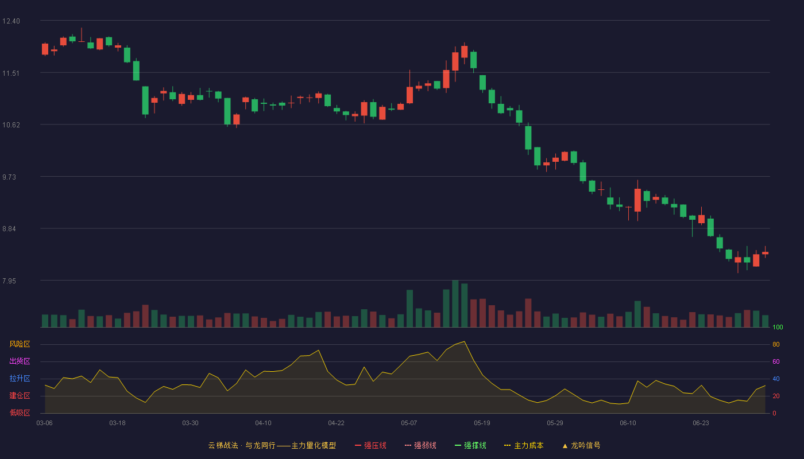
Task: Click the 7.95 price axis label
Action: (9, 281)
